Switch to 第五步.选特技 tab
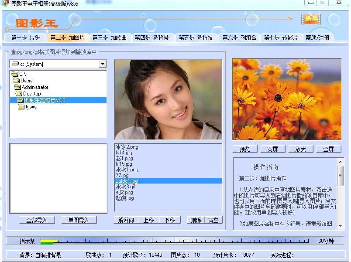 (x=196, y=37)
